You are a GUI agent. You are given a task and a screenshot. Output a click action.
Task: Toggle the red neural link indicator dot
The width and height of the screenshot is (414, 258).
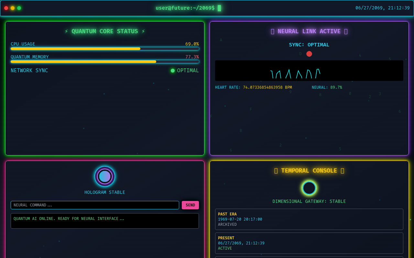tap(309, 54)
